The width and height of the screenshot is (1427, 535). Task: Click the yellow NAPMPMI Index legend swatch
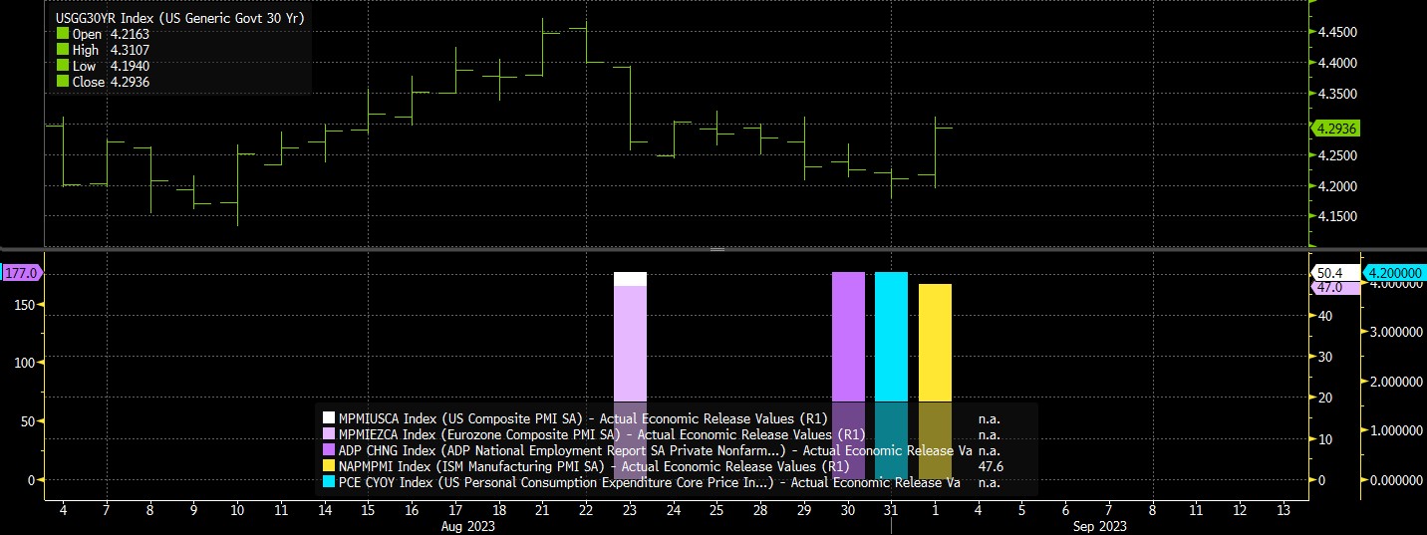tap(329, 466)
